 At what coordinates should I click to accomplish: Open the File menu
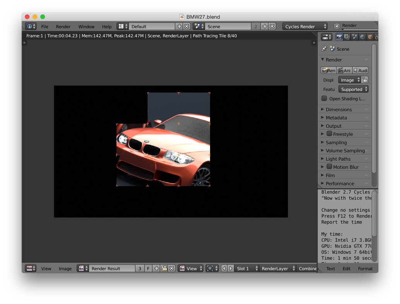click(44, 26)
